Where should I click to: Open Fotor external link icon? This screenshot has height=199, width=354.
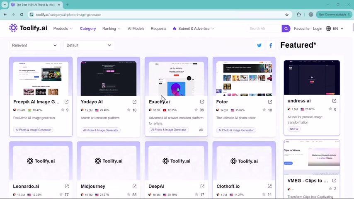pyautogui.click(x=270, y=102)
